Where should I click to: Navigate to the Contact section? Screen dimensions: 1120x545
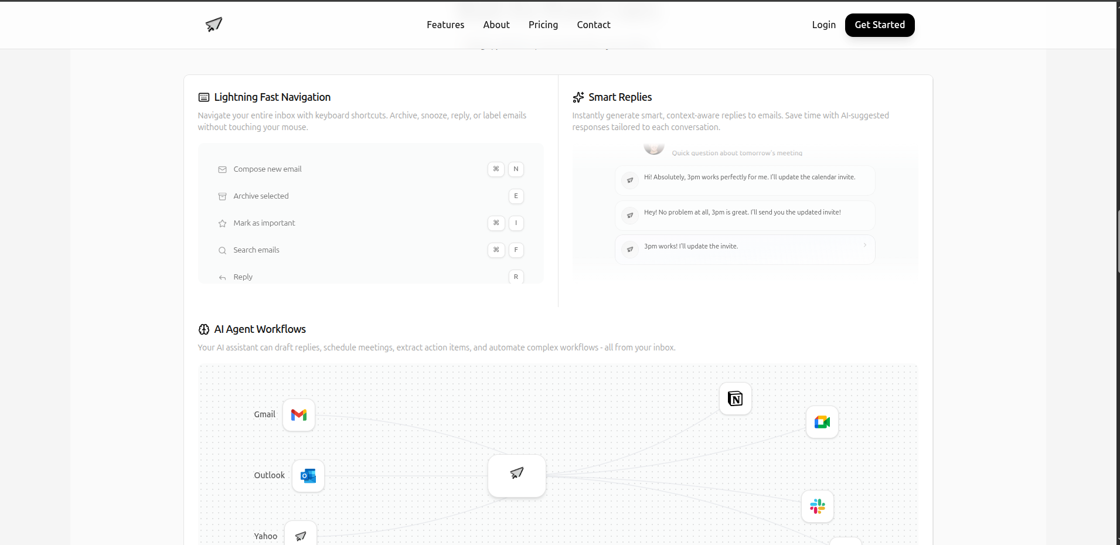(593, 25)
